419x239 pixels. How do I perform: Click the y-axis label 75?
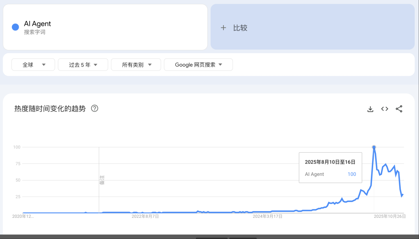coord(18,164)
